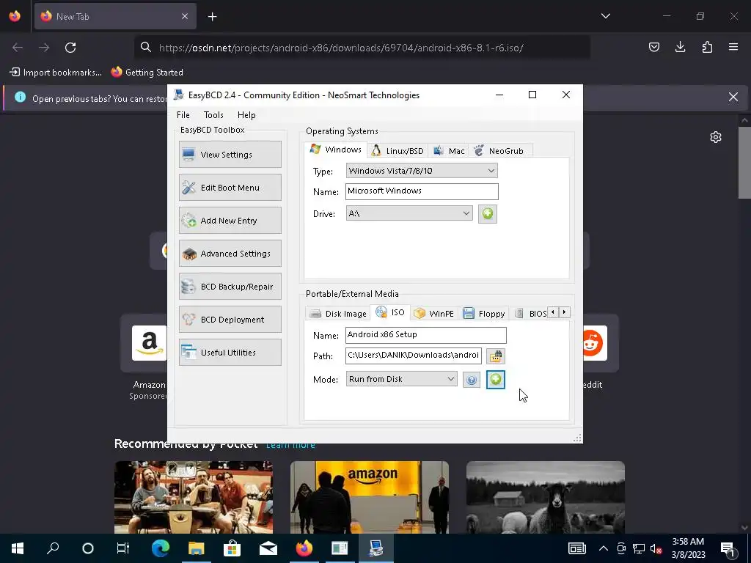Open the Reddit shortcut tile

pyautogui.click(x=595, y=343)
